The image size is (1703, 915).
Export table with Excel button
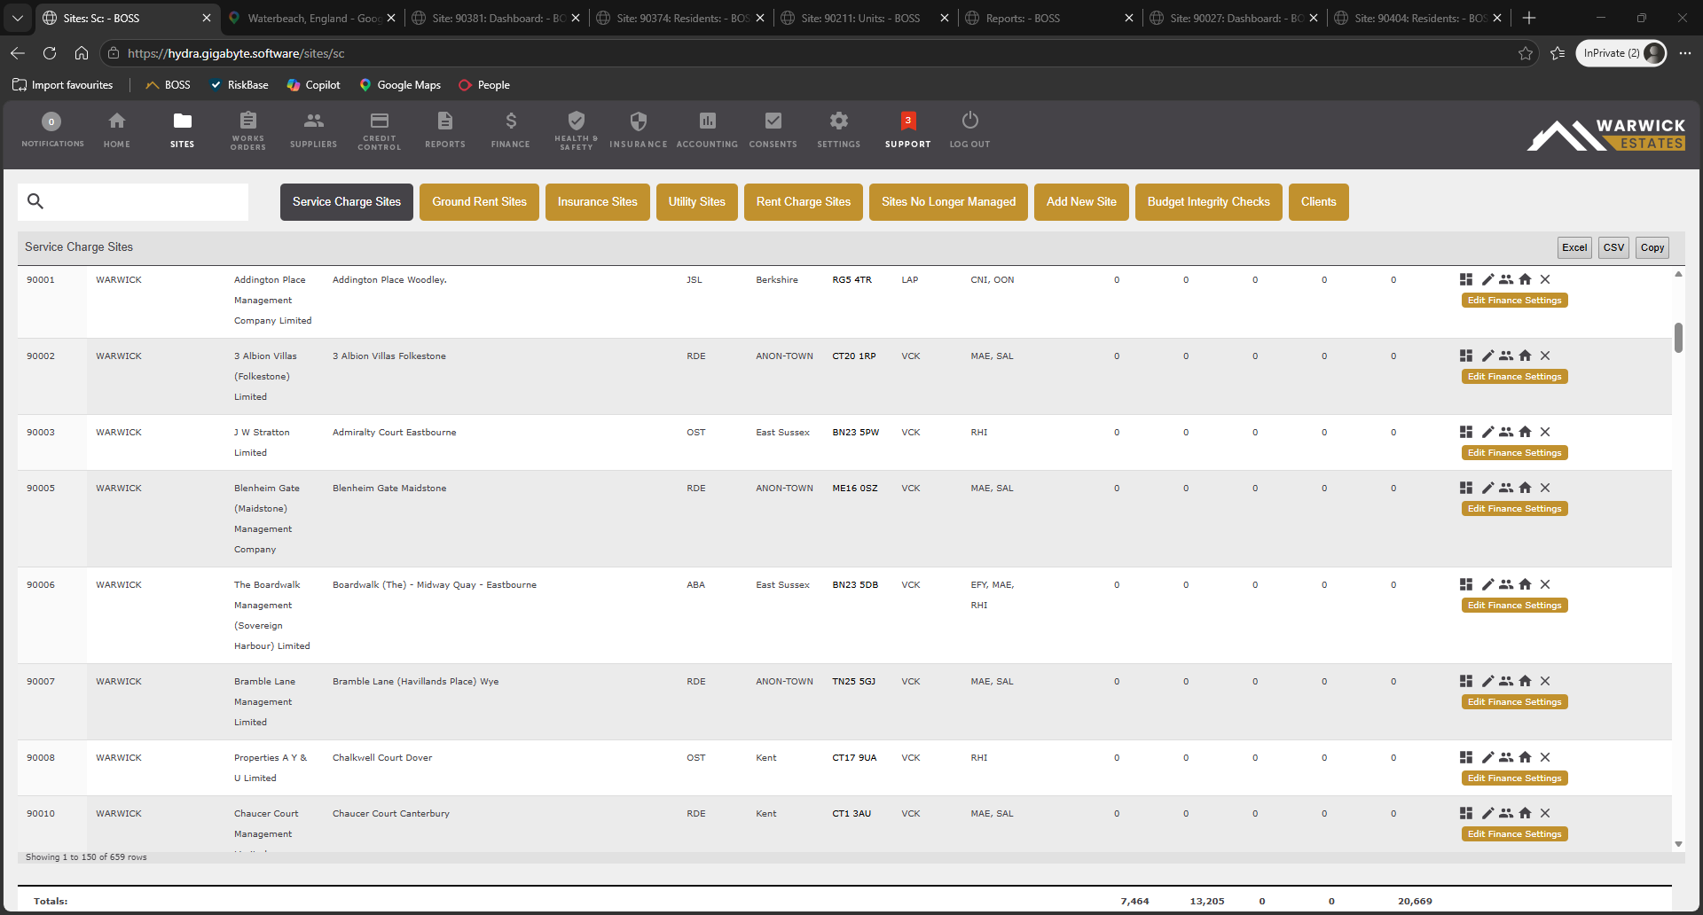(x=1575, y=247)
